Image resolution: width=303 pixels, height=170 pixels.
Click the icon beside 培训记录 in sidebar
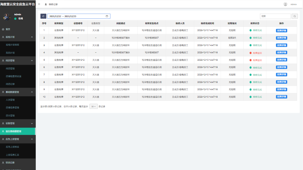[x=3, y=163]
